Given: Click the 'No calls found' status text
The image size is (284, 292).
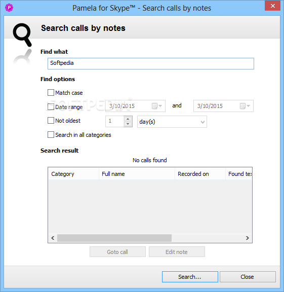Looking at the screenshot, I should 150,160.
